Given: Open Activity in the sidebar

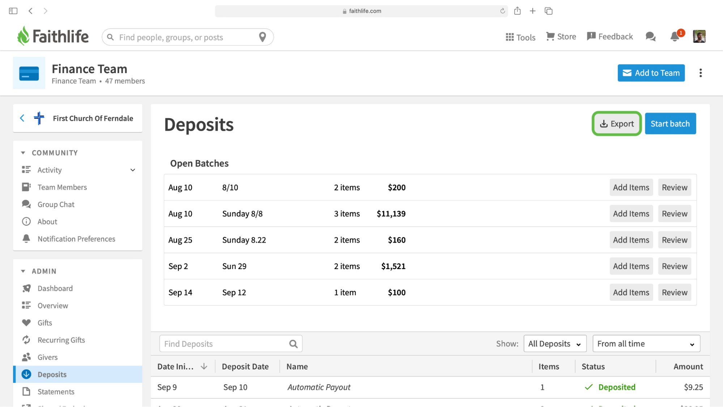Looking at the screenshot, I should pos(50,170).
